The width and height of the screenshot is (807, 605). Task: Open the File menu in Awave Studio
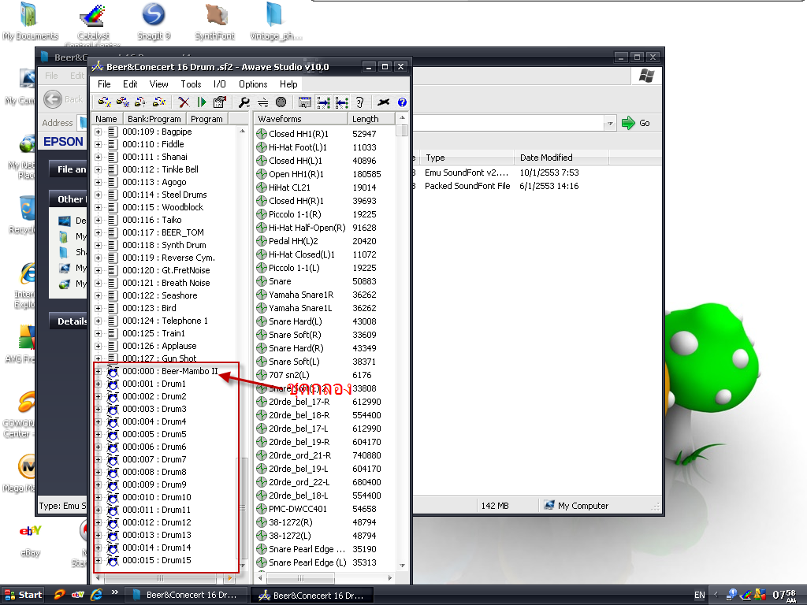(x=104, y=84)
